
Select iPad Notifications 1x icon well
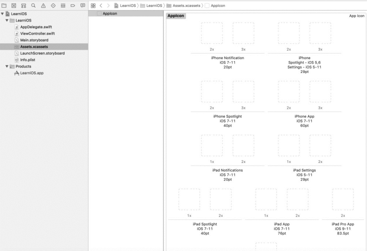(x=212, y=145)
